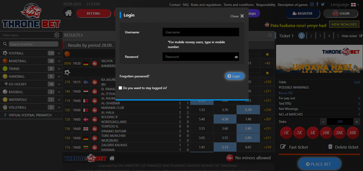Image resolution: width=363 pixels, height=171 pixels.
Task: Click blue Login button in dialog
Action: [x=235, y=76]
